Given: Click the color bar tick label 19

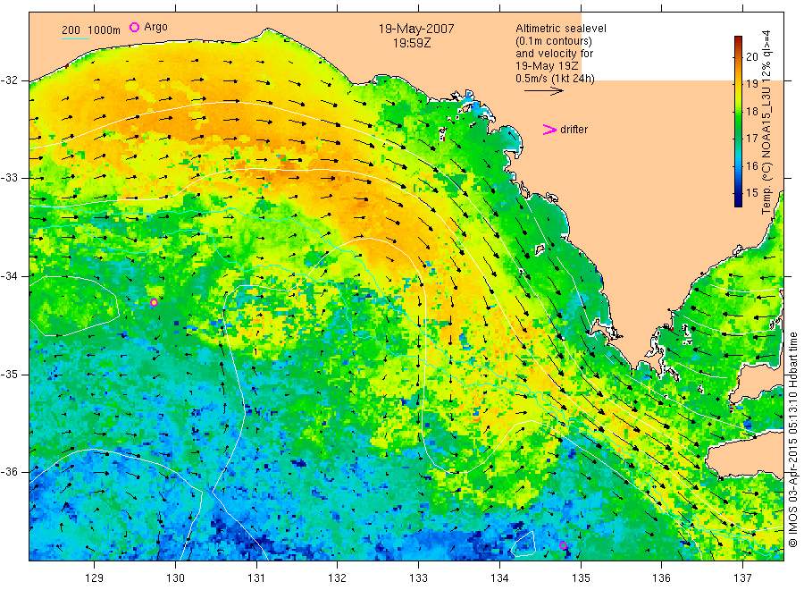Looking at the screenshot, I should point(751,84).
